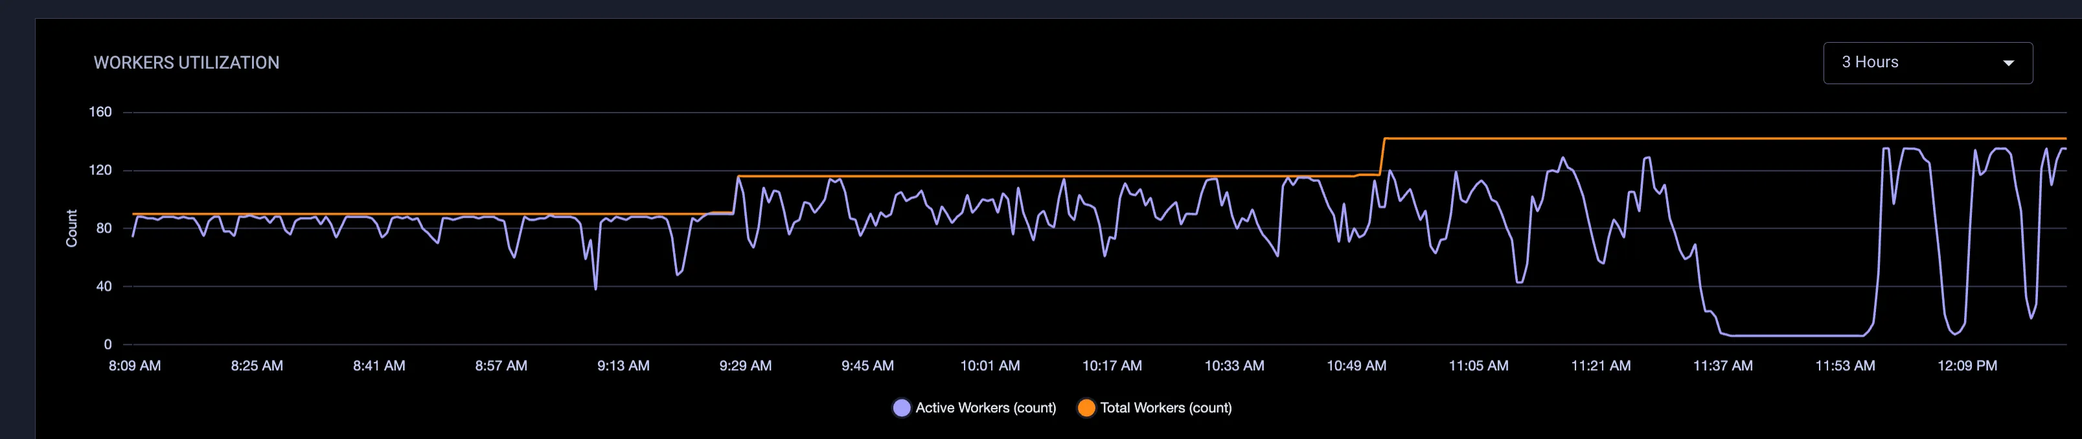
Task: Toggle Active Workers (count) legend entry
Action: tap(975, 407)
